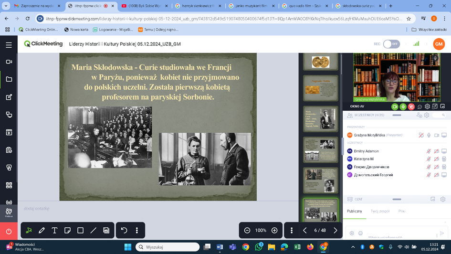Toggle Katarzyna M's camera
Screen dimensions: 451x254
pos(436,159)
